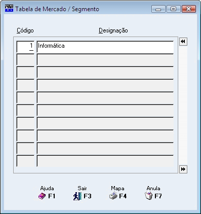Click the Sair label above F3
Image resolution: width=201 pixels, height=214 pixels.
pos(82,188)
